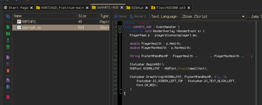The width and height of the screenshot is (262, 105).
Task: Toggle bookmark with the red bookmark icon
Action: pyautogui.click(x=8, y=97)
